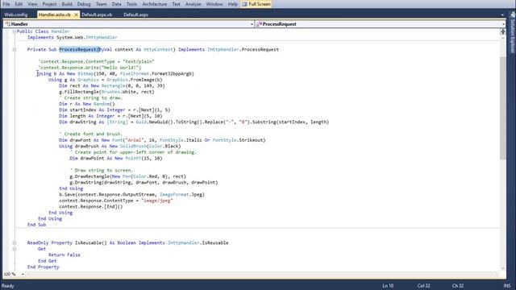Click the "image/jpeg" string literal
This screenshot has width=516, height=290.
157,201
